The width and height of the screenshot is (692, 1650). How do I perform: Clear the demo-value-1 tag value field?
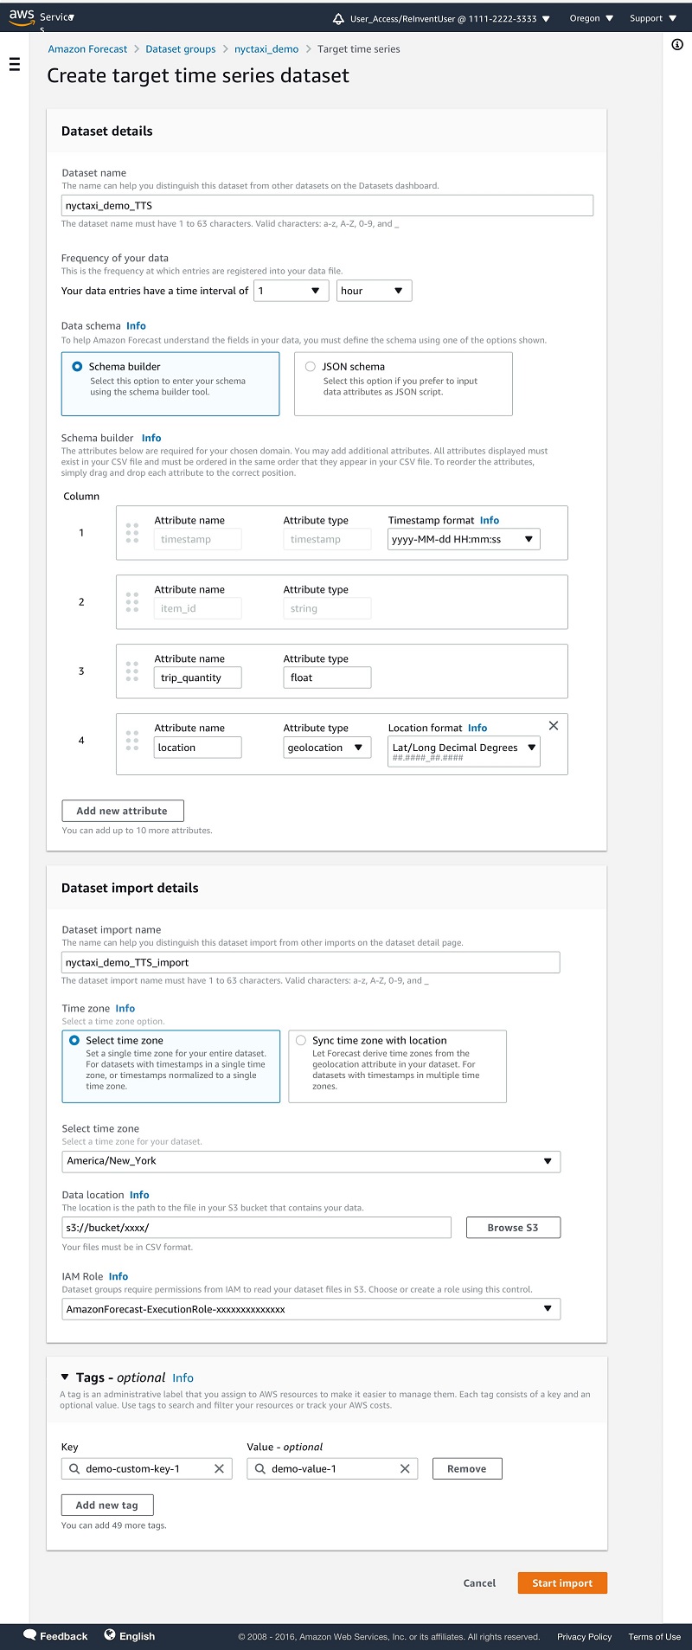coord(404,1468)
